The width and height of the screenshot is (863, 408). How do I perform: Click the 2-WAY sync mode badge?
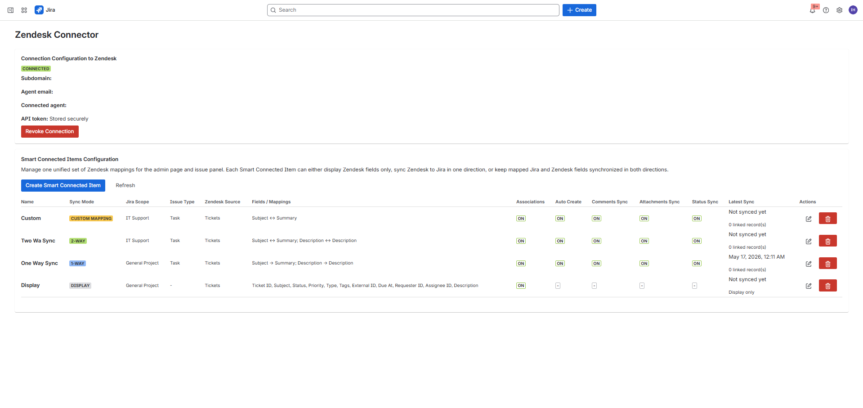(78, 241)
